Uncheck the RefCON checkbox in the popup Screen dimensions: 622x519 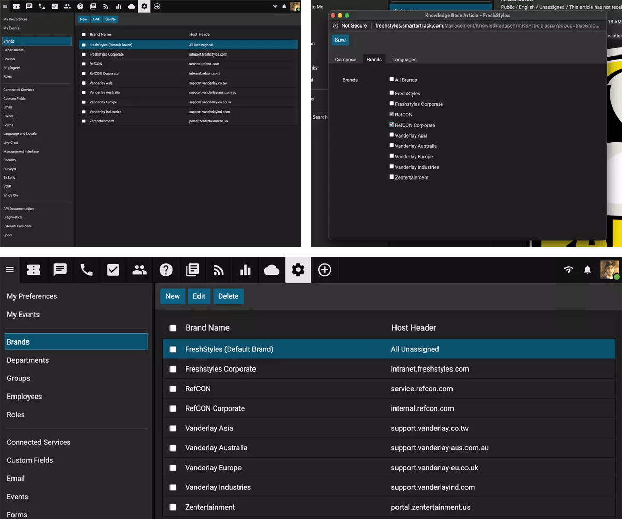pos(392,114)
